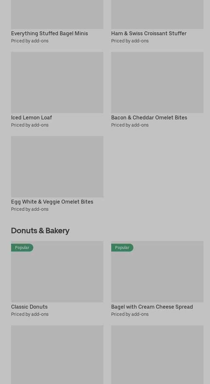The width and height of the screenshot is (210, 384).
Task: Select Bacon & Cheddar Omelet Bites image
Action: (157, 82)
